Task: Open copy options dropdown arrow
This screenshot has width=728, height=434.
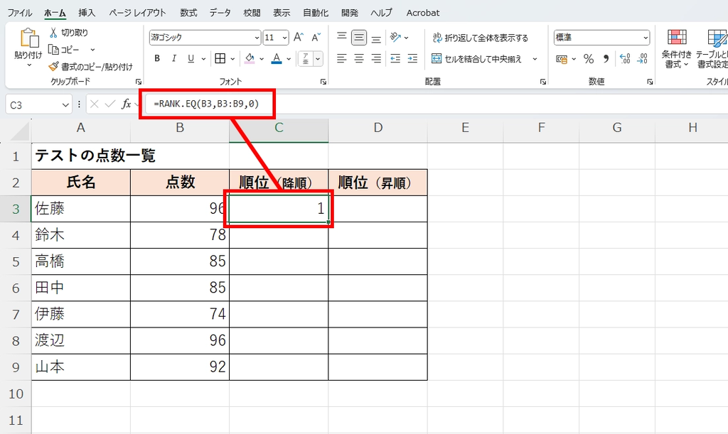Action: coord(92,50)
